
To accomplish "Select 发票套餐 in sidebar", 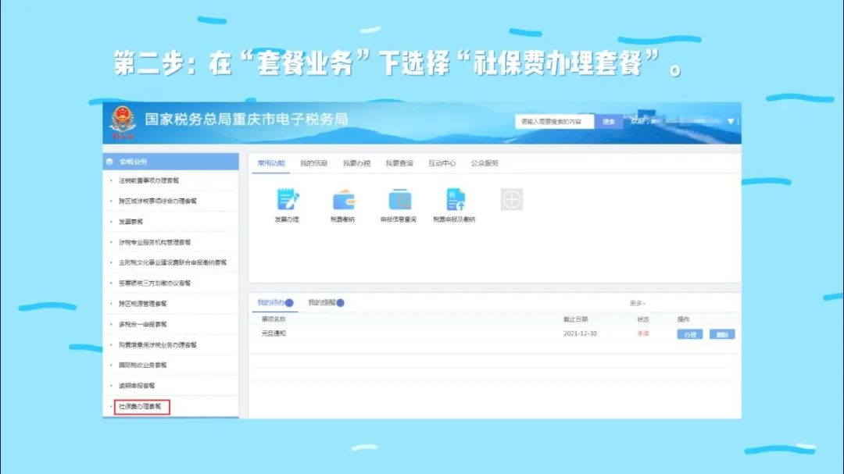I will (x=131, y=222).
